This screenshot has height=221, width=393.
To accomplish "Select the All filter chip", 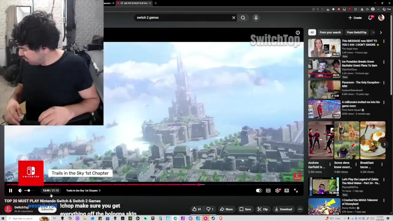I will pos(312,33).
